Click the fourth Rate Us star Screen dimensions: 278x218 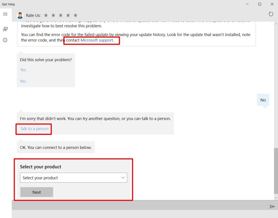pyautogui.click(x=68, y=15)
